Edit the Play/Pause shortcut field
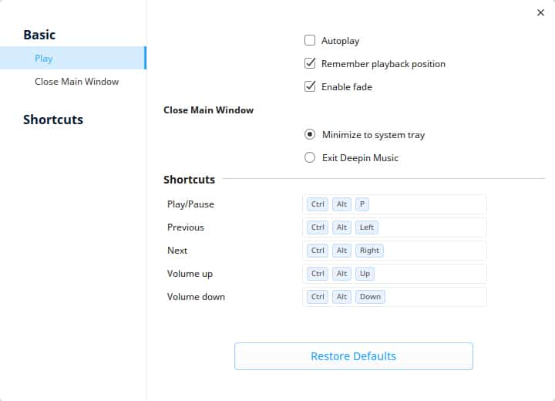Screen dimensions: 555x401 (x=395, y=204)
